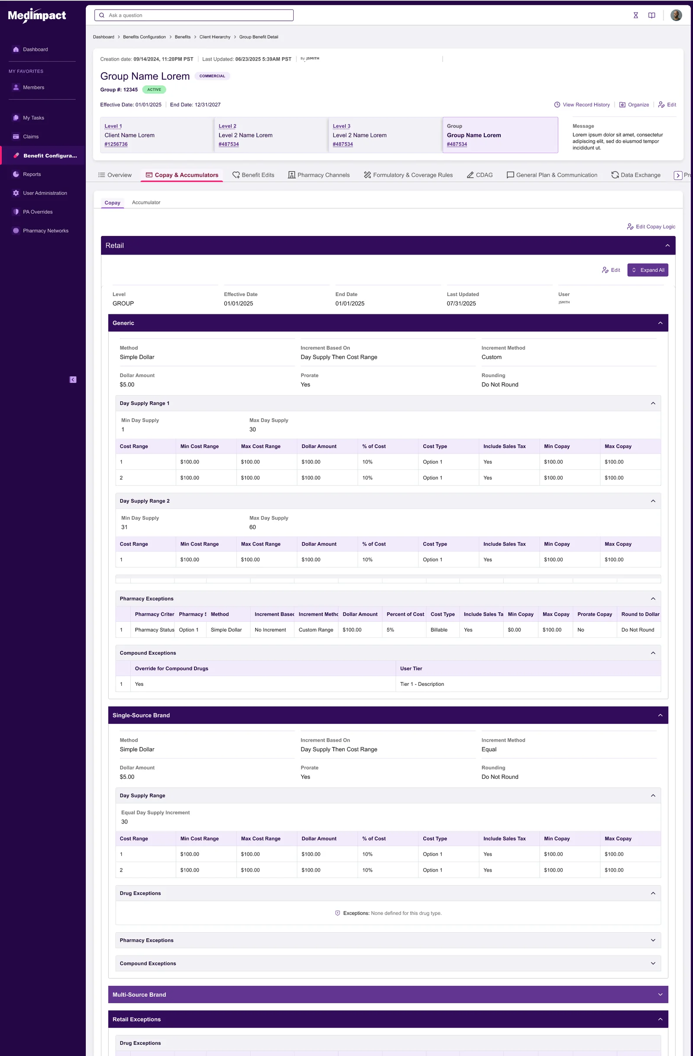The image size is (693, 1056).
Task: Open General Plan & Communication tab
Action: pyautogui.click(x=552, y=175)
